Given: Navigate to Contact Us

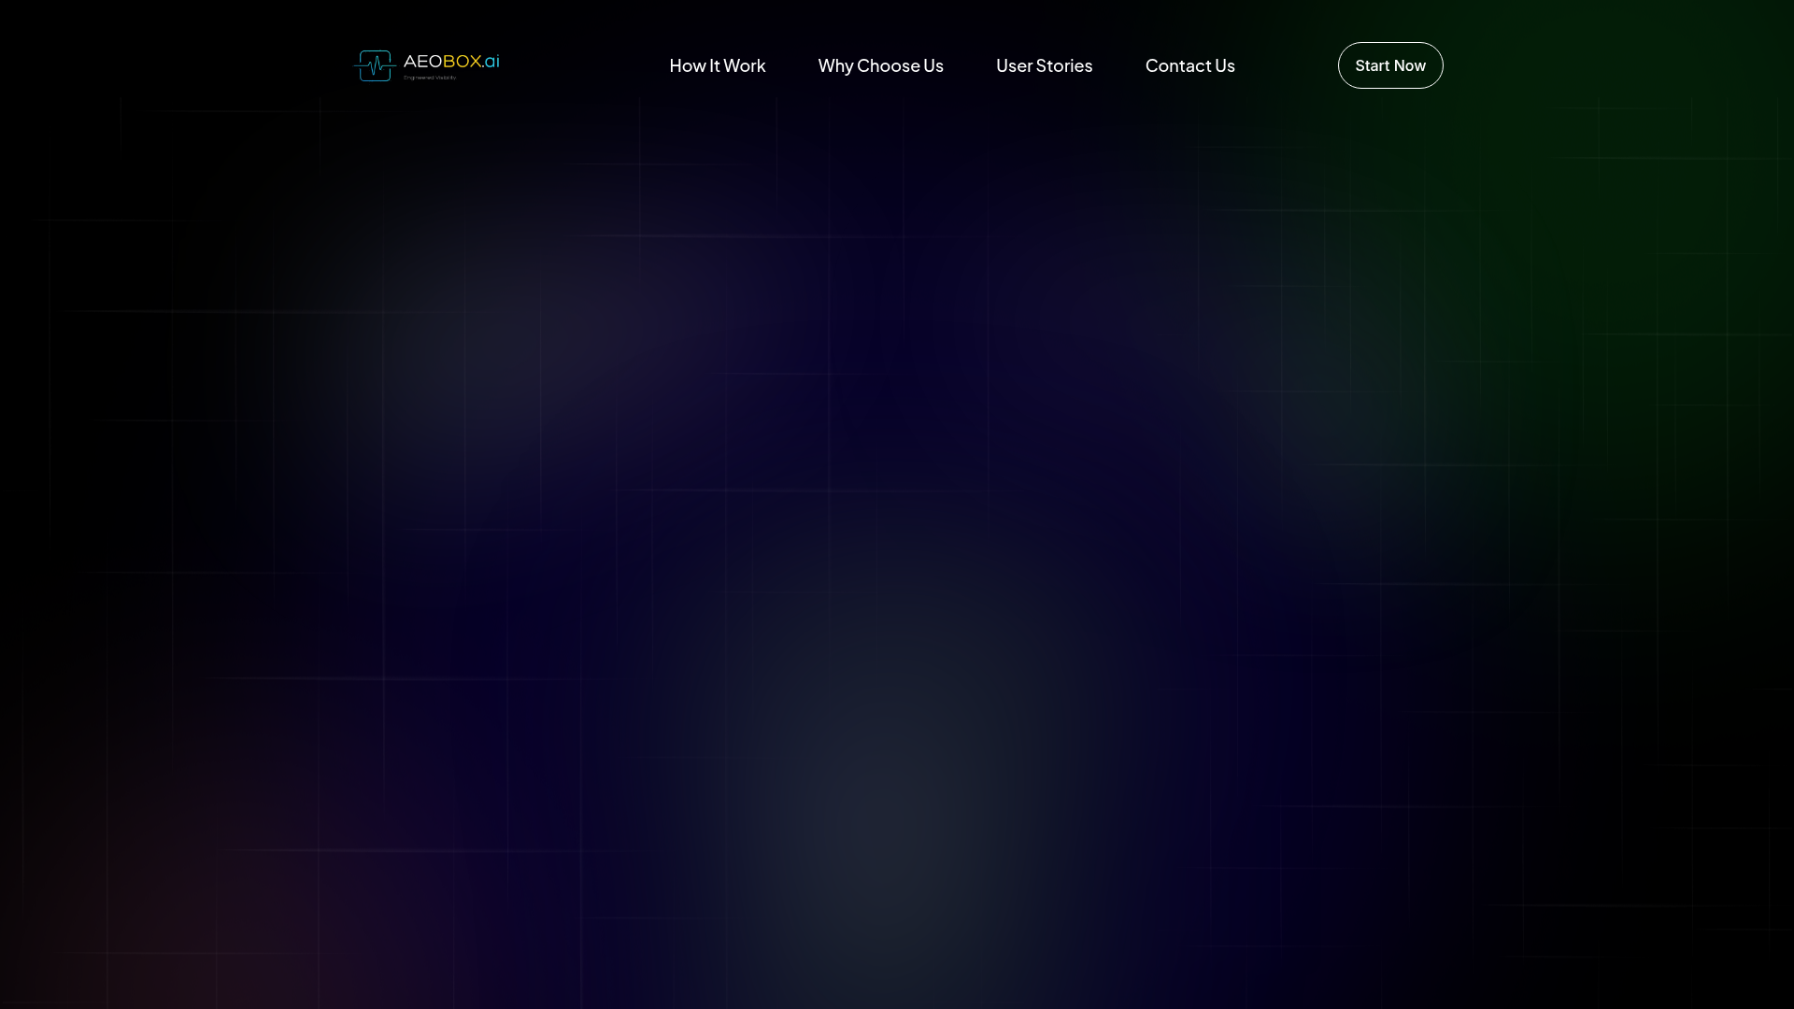Looking at the screenshot, I should (x=1189, y=65).
